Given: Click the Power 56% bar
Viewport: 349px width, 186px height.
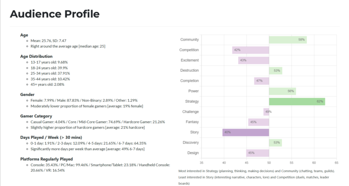Looking at the screenshot, I should tap(282, 91).
